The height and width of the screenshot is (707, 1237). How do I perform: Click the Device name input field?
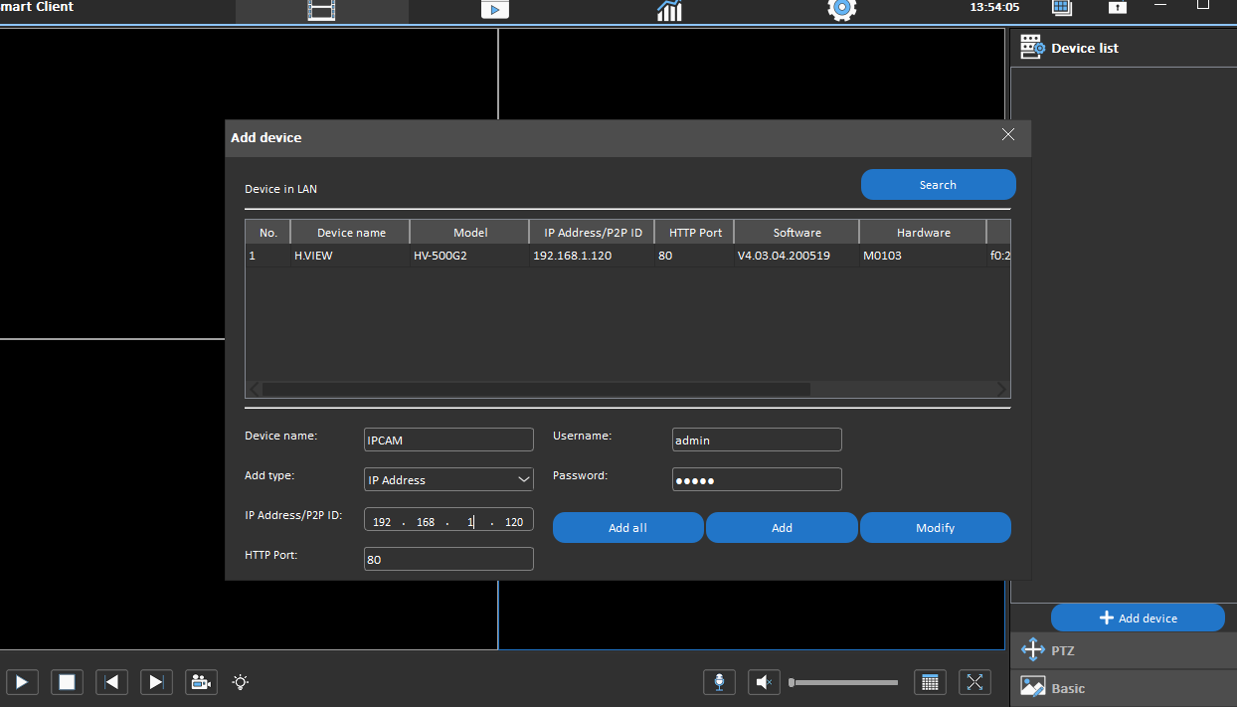click(x=448, y=440)
